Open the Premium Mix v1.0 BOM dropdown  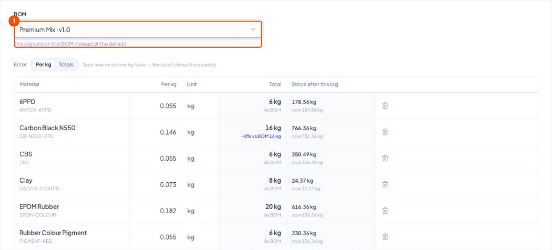pos(138,30)
